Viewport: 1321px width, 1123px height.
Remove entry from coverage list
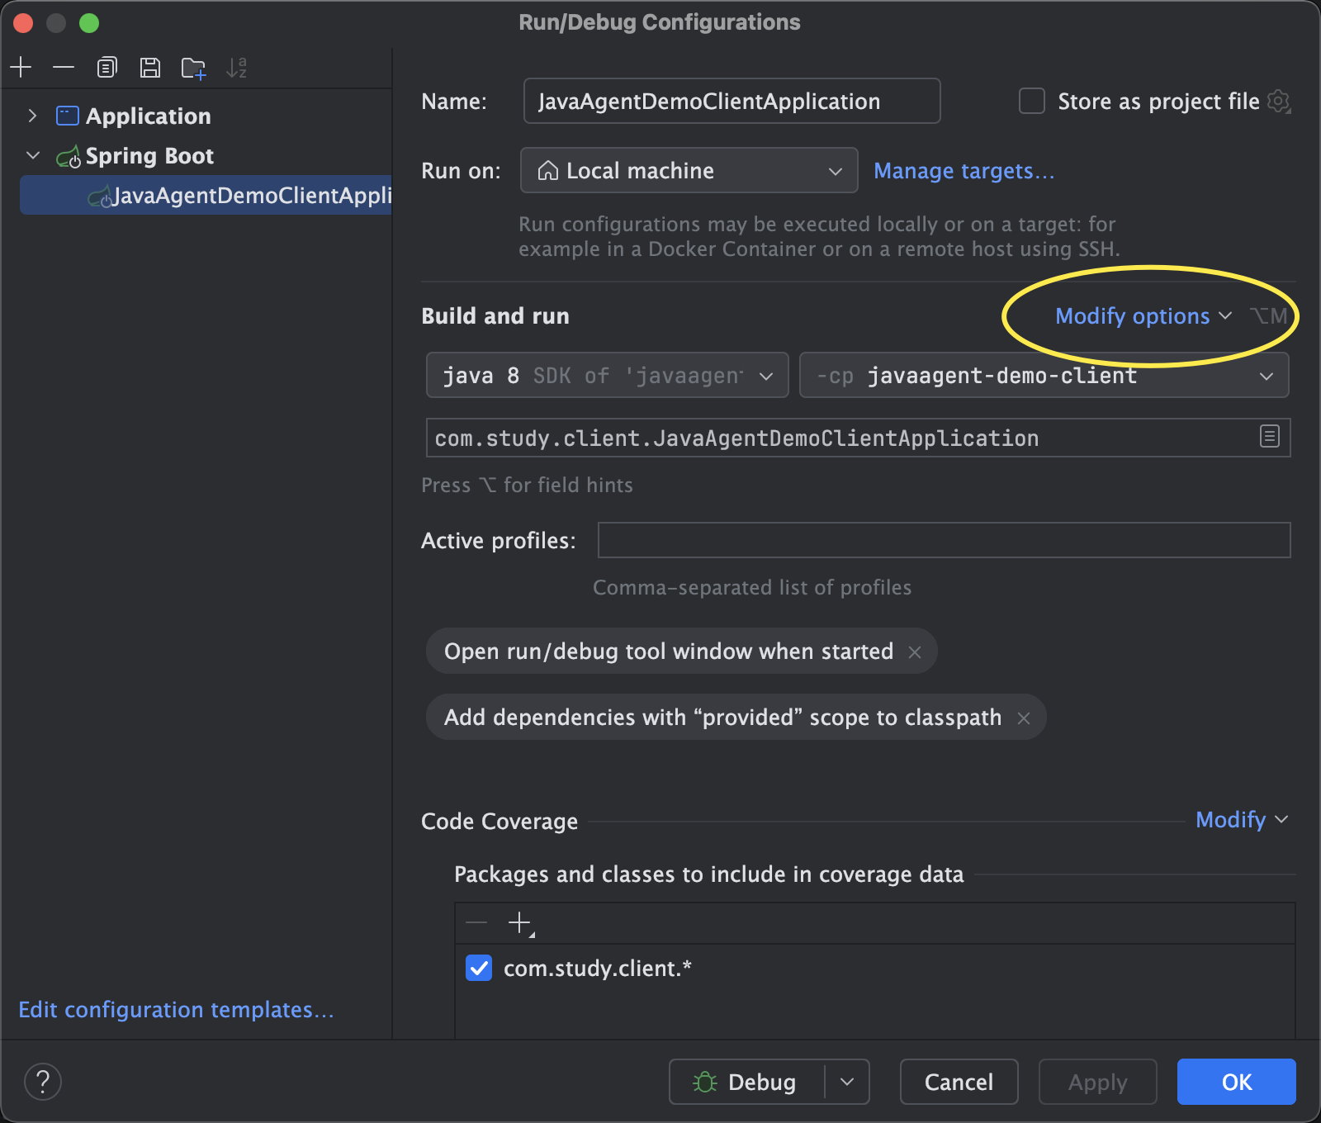point(476,923)
